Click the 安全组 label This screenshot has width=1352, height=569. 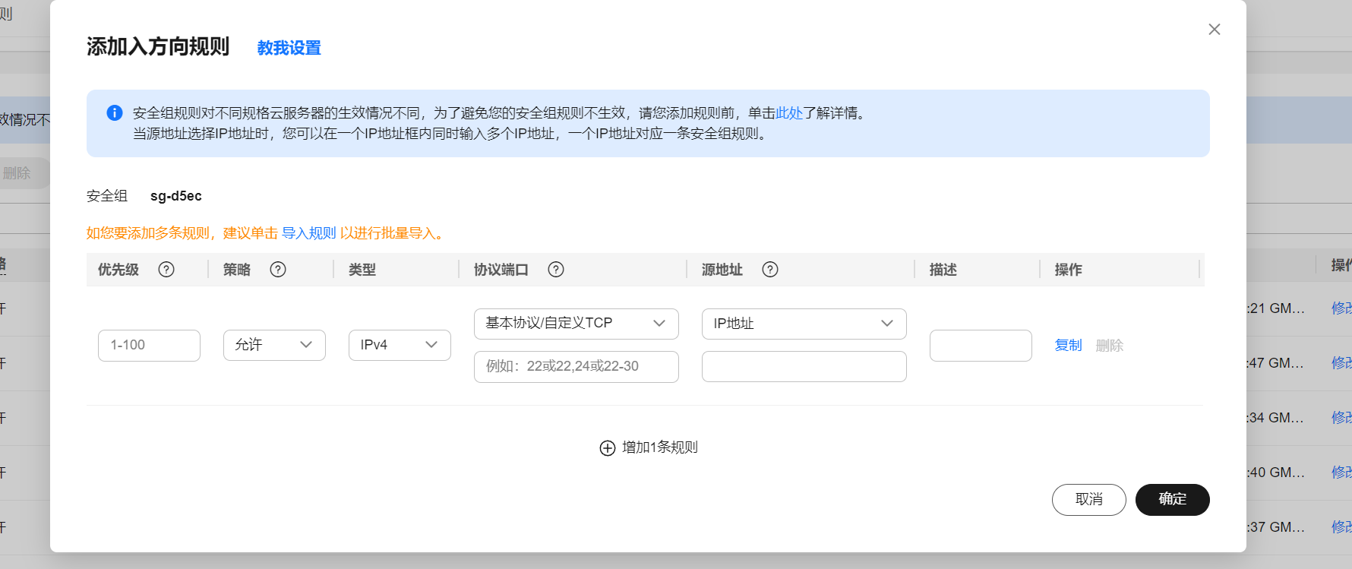[x=107, y=196]
